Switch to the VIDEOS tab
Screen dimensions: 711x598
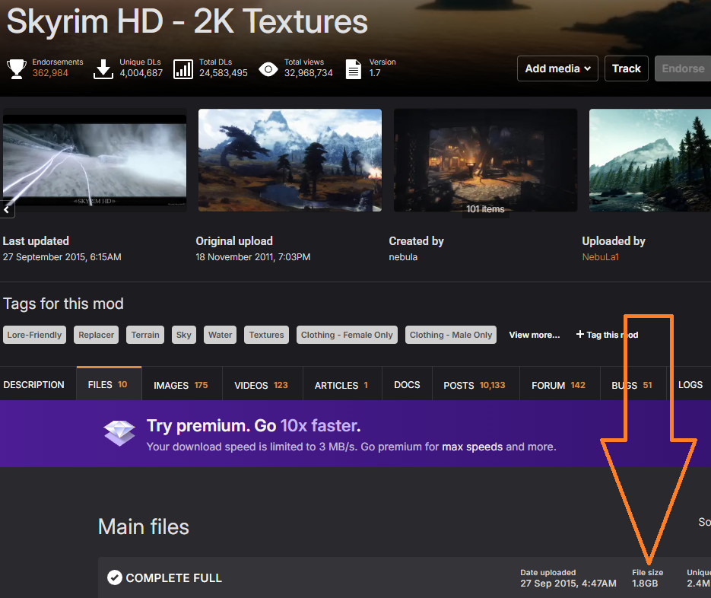pyautogui.click(x=262, y=385)
